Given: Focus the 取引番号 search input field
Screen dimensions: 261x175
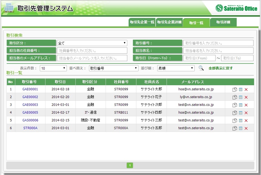Looking at the screenshot, I should pyautogui.click(x=218, y=43).
